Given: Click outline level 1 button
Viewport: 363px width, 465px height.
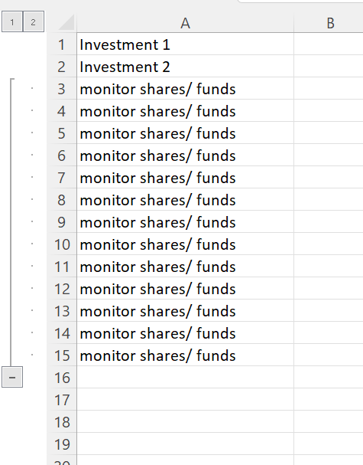Looking at the screenshot, I should click(12, 21).
